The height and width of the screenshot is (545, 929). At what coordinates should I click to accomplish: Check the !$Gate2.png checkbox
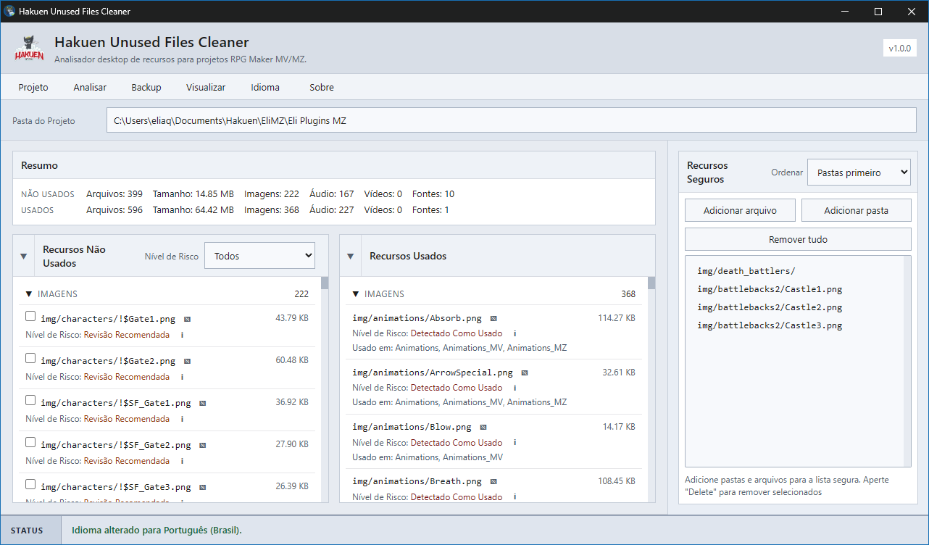[x=30, y=358]
